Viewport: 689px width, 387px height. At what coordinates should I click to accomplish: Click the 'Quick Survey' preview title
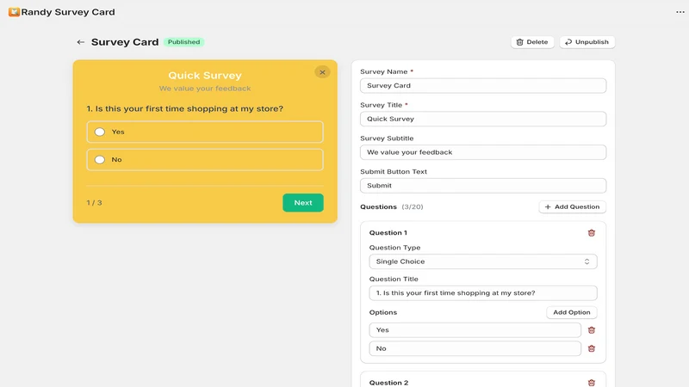(x=205, y=76)
